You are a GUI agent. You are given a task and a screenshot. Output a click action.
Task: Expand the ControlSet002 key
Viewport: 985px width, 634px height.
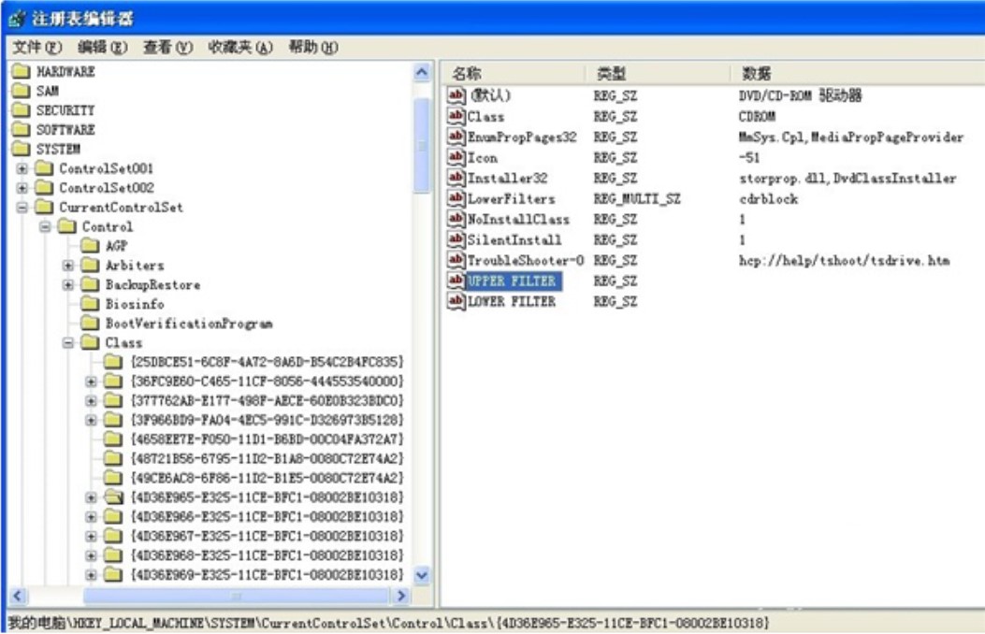tap(22, 188)
